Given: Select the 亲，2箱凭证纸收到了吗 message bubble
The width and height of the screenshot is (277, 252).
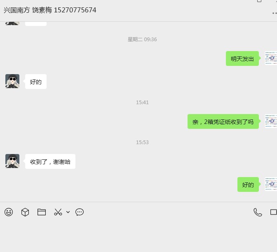Looking at the screenshot, I should pyautogui.click(x=223, y=121).
